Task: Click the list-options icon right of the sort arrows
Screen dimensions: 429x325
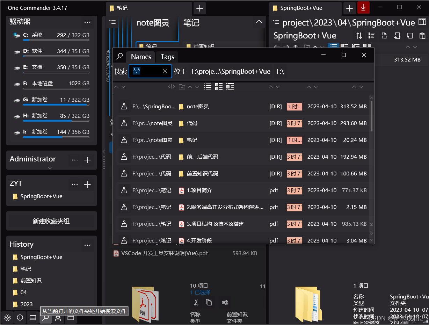Action: pyautogui.click(x=372, y=36)
